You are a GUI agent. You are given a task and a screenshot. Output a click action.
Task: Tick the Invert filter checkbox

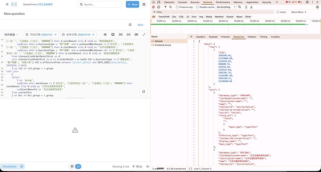click(x=278, y=12)
